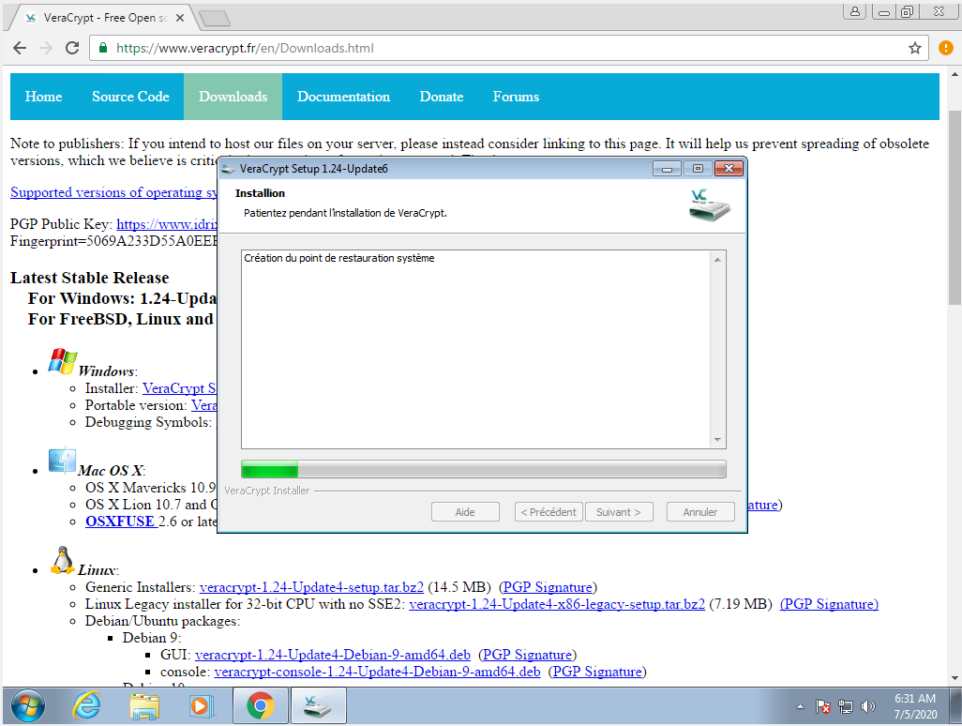The image size is (962, 726).
Task: Download veracrypt-1.24-Update4-setup.tar.bz2
Action: click(x=311, y=587)
